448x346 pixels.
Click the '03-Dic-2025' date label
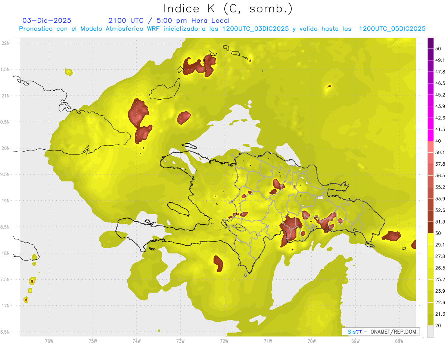coord(47,21)
